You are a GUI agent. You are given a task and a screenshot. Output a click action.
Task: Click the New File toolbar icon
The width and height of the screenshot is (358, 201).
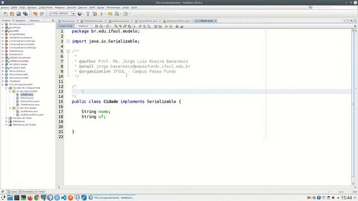[x=6, y=13]
